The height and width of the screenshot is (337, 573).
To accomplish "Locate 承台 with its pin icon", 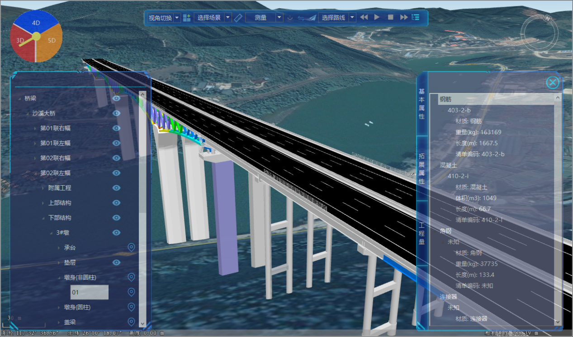I will point(132,247).
